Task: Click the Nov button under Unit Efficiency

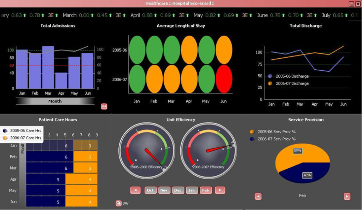Action: (x=164, y=190)
